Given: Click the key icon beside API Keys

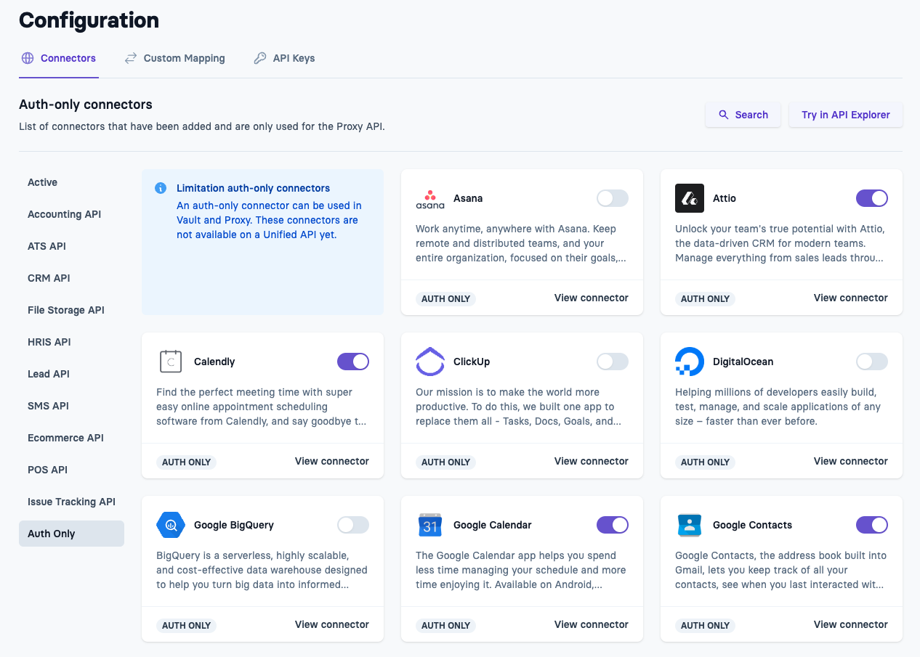Looking at the screenshot, I should (260, 58).
